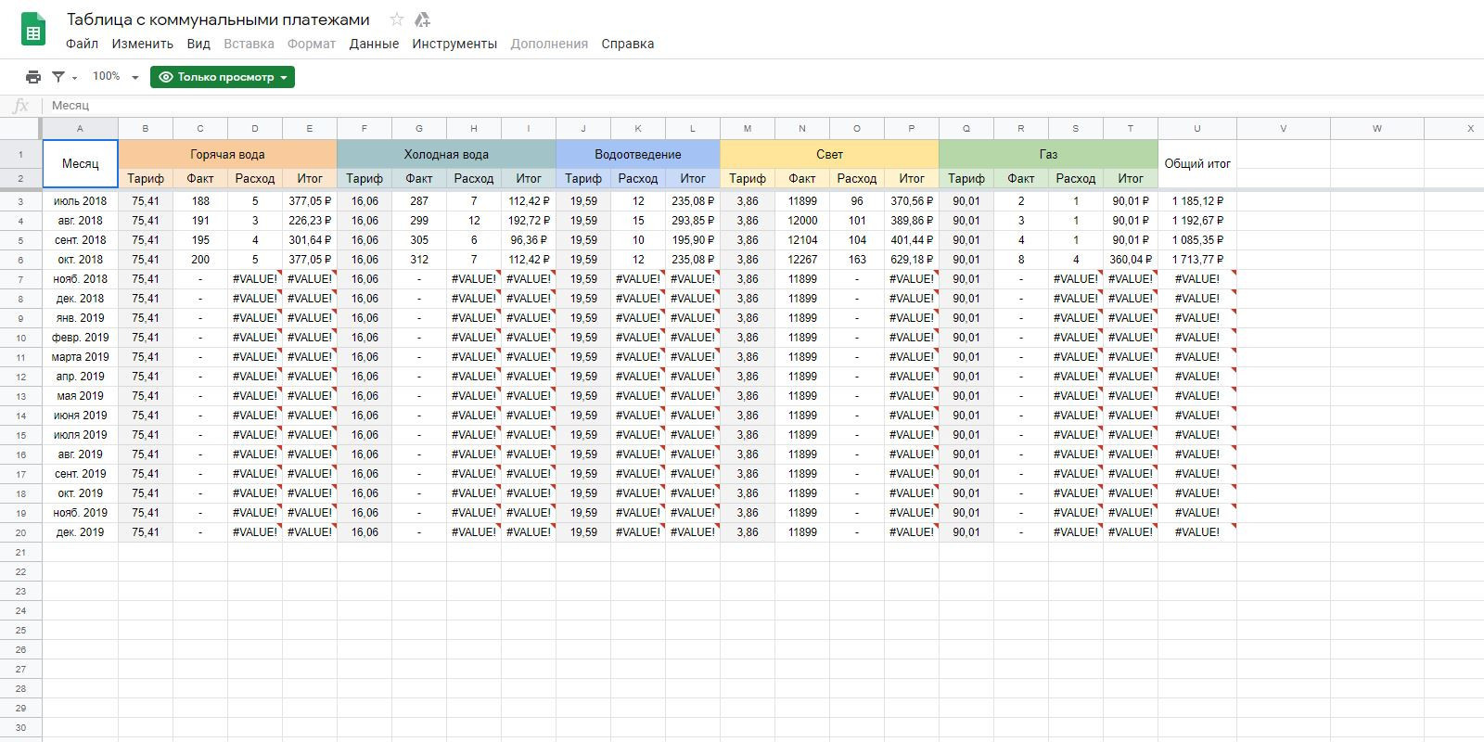Select the 'Водоотведение' header cell
1484x742 pixels.
click(x=638, y=154)
